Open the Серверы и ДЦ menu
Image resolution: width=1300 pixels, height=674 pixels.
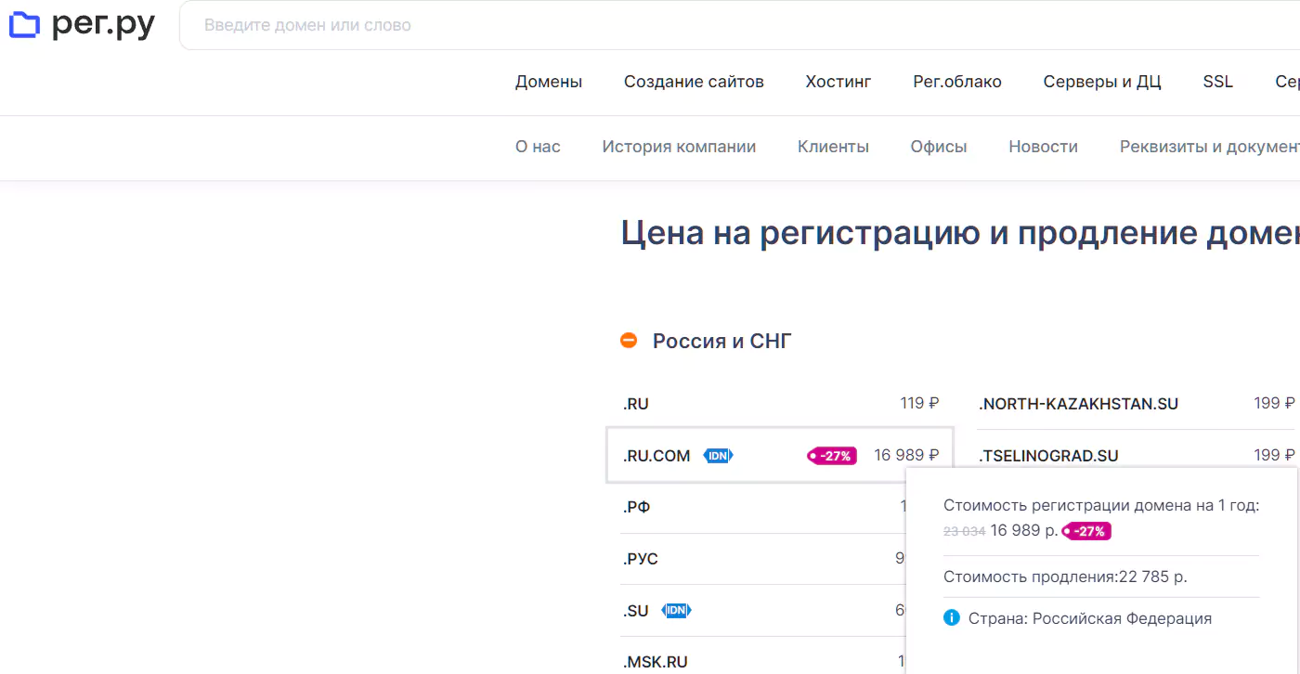pyautogui.click(x=1102, y=82)
